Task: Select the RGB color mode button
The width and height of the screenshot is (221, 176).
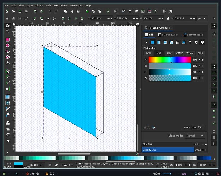Action: [148, 53]
